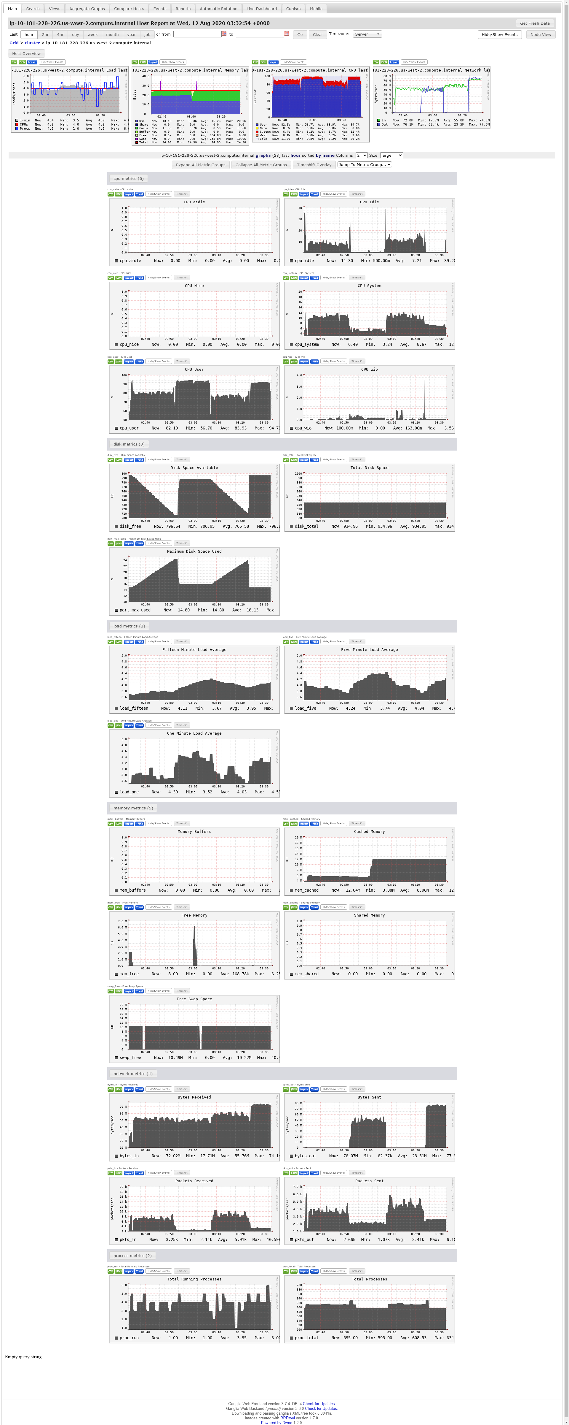The height and width of the screenshot is (1425, 569).
Task: Open the Timezone Server dropdown
Action: (367, 34)
